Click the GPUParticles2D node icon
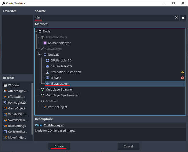The height and width of the screenshot is (152, 188). pyautogui.click(x=47, y=66)
